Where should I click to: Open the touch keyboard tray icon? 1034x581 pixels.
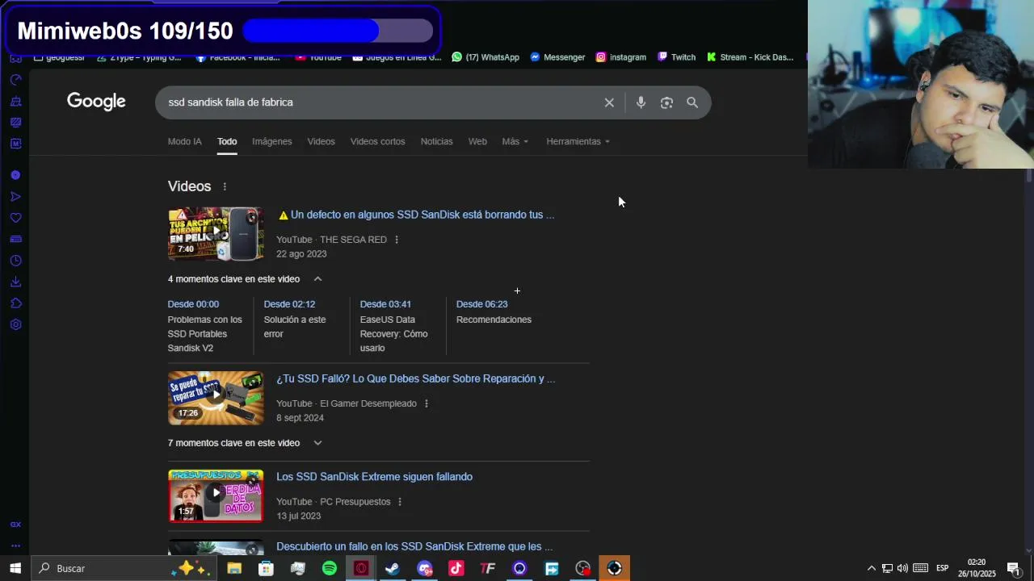click(x=920, y=568)
